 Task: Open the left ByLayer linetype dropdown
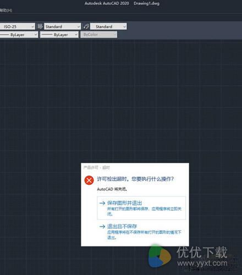19,35
